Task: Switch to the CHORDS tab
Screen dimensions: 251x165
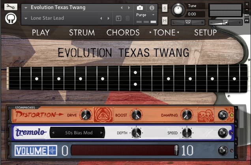Action: pyautogui.click(x=123, y=33)
